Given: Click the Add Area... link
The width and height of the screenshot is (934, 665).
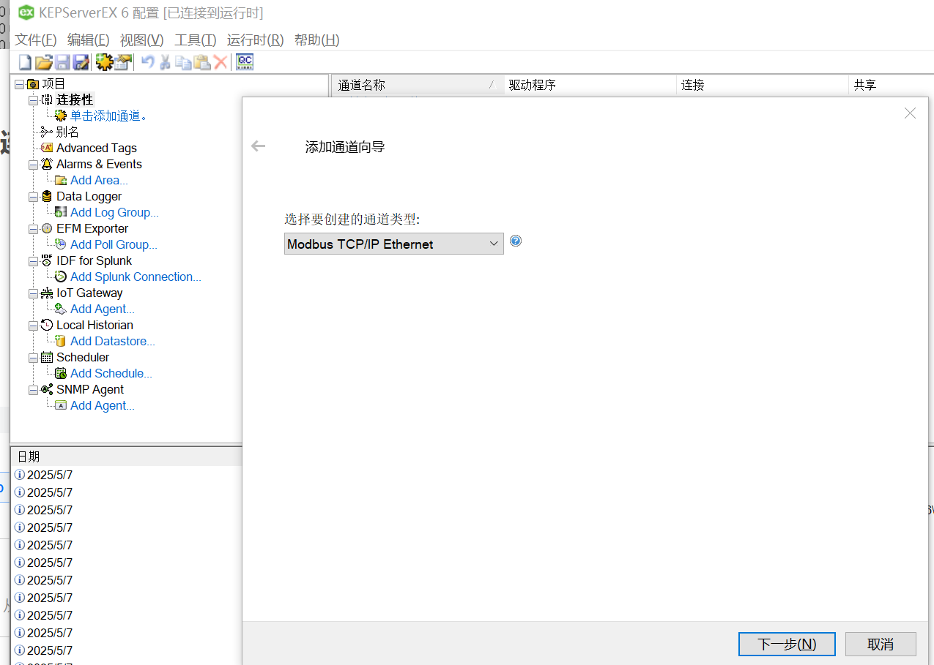Looking at the screenshot, I should coord(99,180).
